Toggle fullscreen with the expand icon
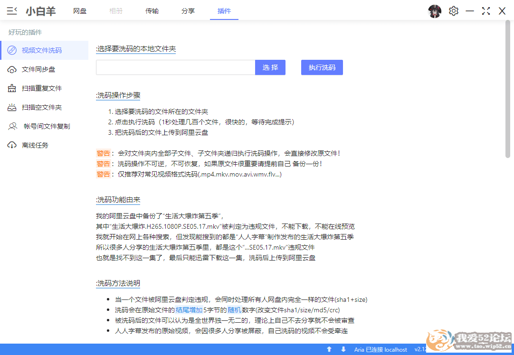This screenshot has height=355, width=514. 486,11
